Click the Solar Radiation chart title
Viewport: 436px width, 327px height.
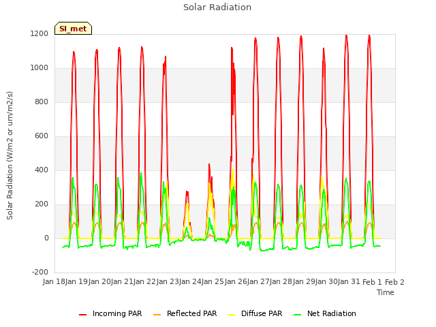pos(217,7)
